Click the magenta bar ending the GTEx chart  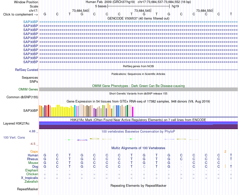click(x=133, y=112)
